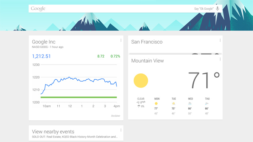Click the Say "Ok Google" hint text
Image resolution: width=253 pixels, height=142 pixels.
pyautogui.click(x=204, y=9)
